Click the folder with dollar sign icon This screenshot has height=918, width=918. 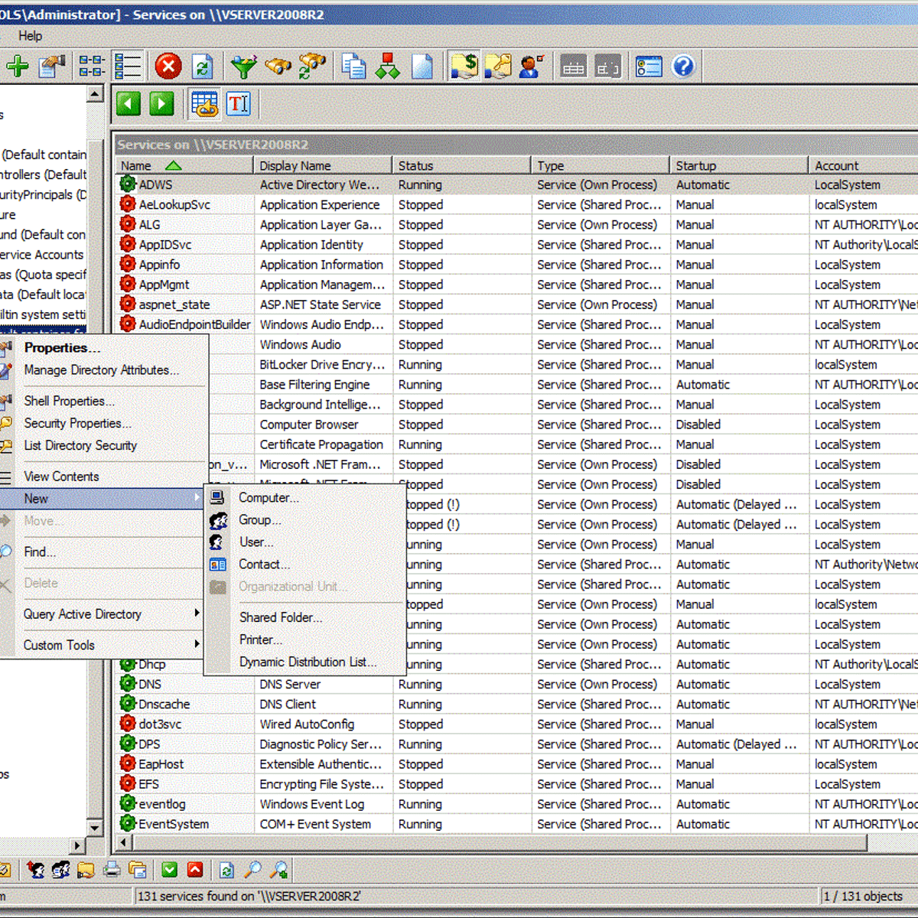[x=464, y=67]
